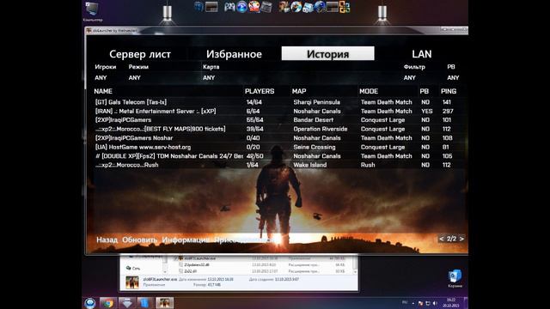The height and width of the screenshot is (309, 550).
Task: Click the Operation Riverside map cell
Action: pos(321,129)
